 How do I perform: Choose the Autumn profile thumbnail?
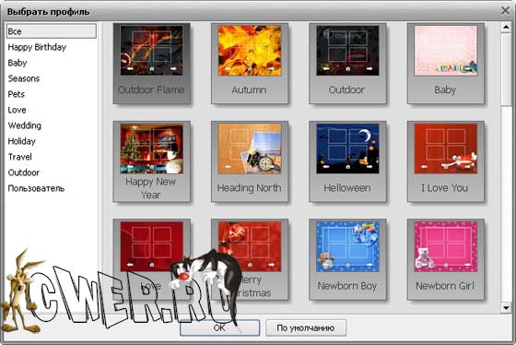point(250,64)
